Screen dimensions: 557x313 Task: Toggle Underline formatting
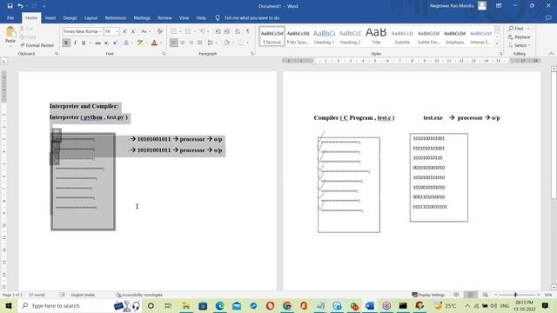[84, 43]
